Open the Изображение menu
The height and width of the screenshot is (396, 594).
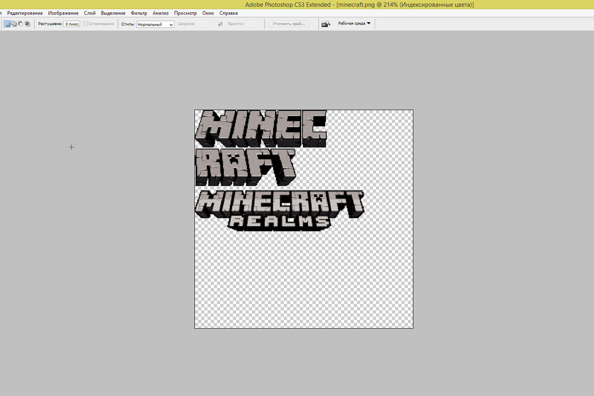pyautogui.click(x=63, y=13)
